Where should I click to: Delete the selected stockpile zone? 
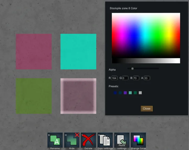[x=88, y=140]
